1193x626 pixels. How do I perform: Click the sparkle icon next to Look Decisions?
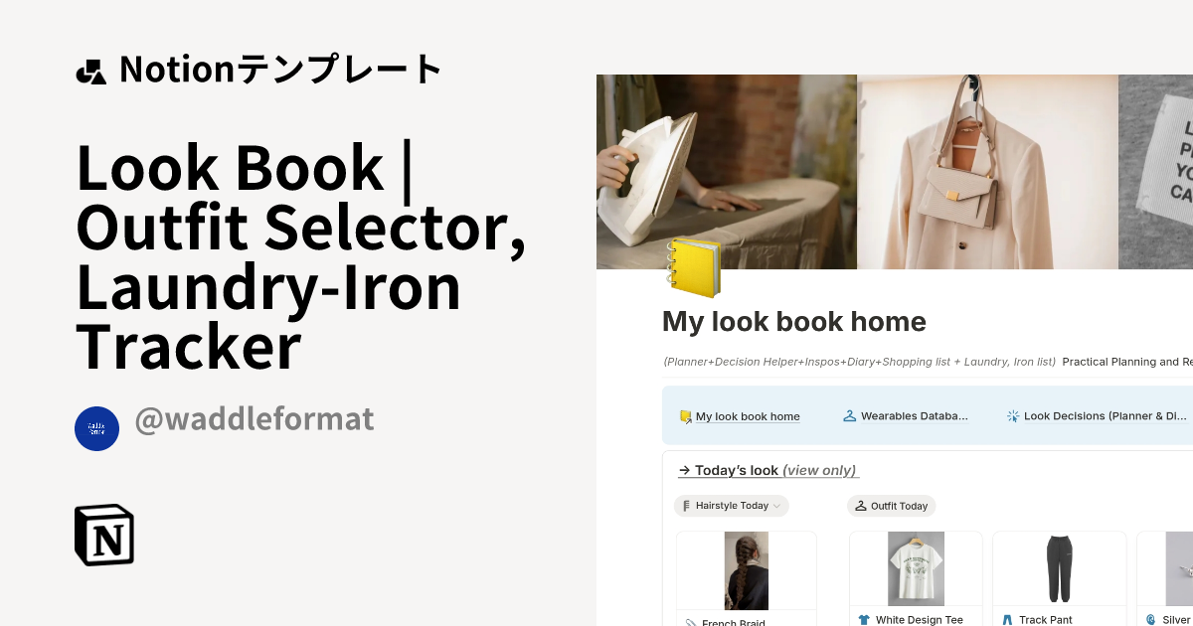point(1011,416)
